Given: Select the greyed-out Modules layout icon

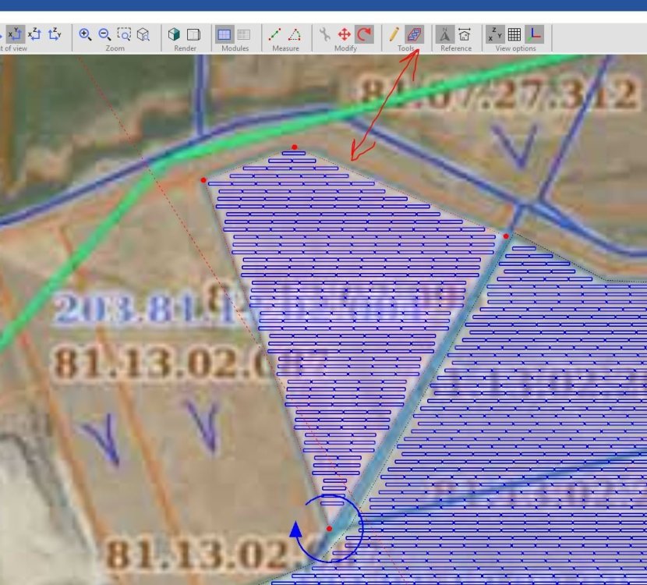Looking at the screenshot, I should (x=244, y=34).
